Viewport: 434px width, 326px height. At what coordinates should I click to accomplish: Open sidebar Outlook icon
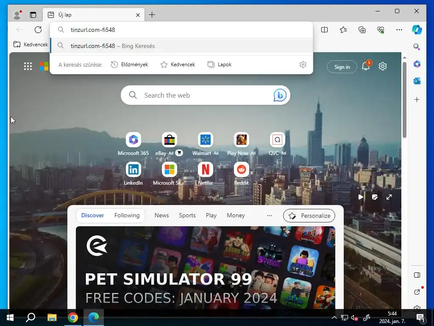pyautogui.click(x=417, y=81)
